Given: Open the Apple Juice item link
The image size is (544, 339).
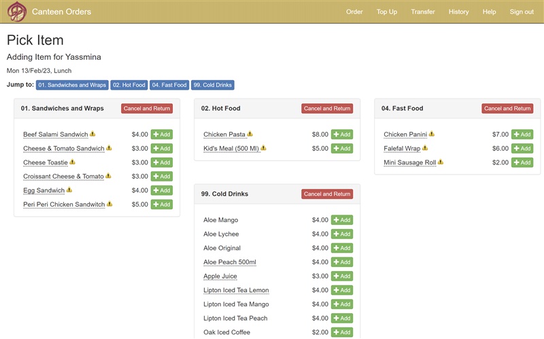Looking at the screenshot, I should pos(220,276).
